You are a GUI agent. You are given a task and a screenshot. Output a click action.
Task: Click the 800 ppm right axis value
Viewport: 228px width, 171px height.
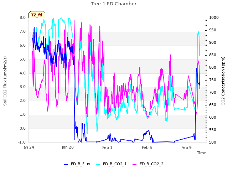point(213,67)
